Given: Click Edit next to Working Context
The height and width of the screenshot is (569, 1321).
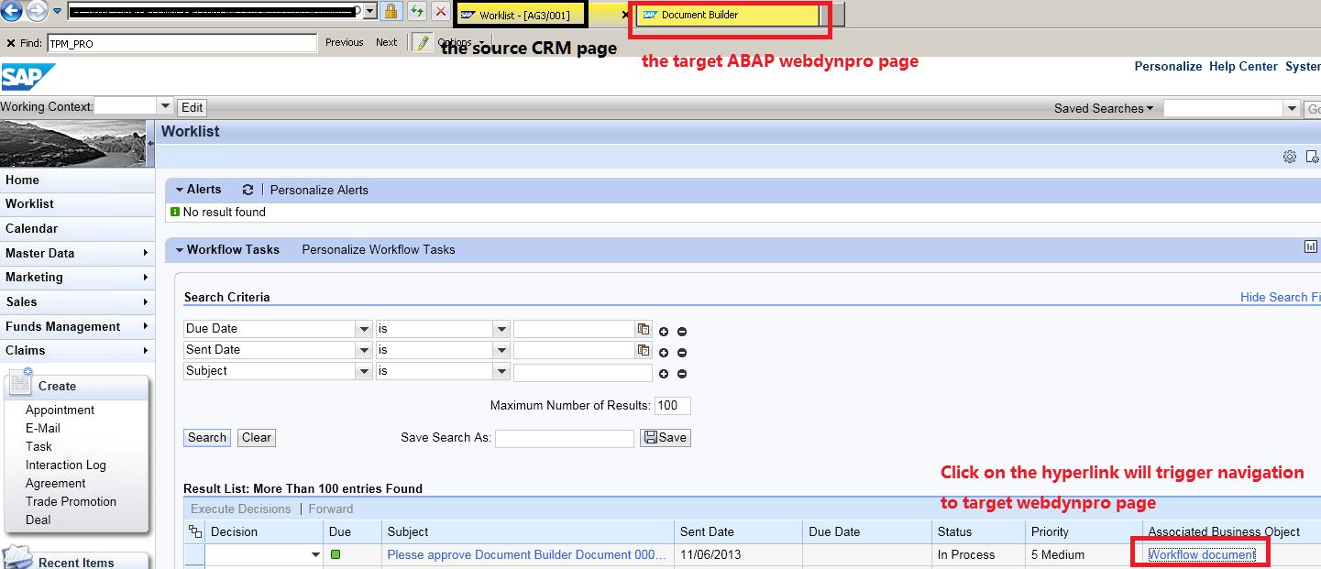Looking at the screenshot, I should coord(193,107).
